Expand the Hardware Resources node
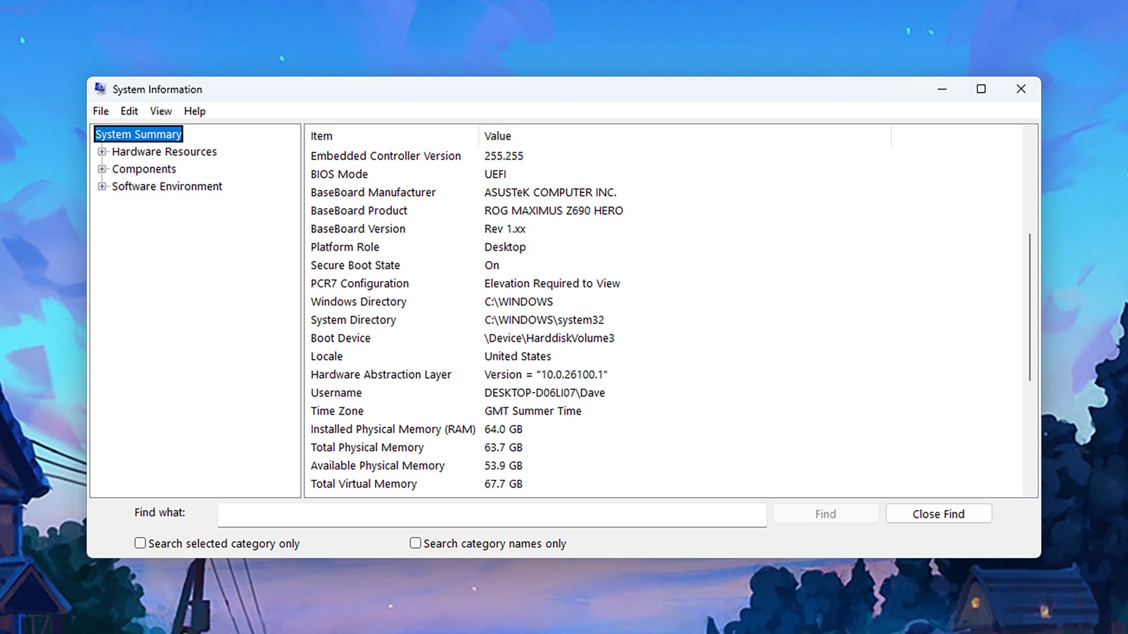This screenshot has width=1128, height=634. (x=102, y=152)
